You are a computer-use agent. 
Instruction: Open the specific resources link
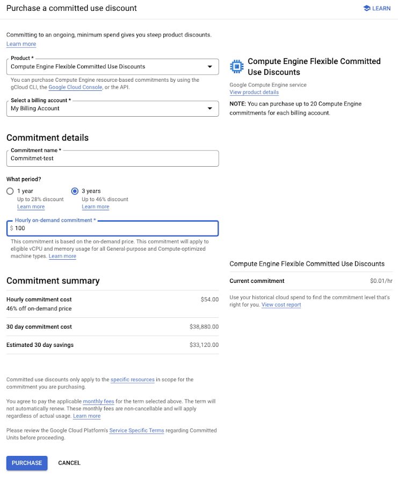132,380
